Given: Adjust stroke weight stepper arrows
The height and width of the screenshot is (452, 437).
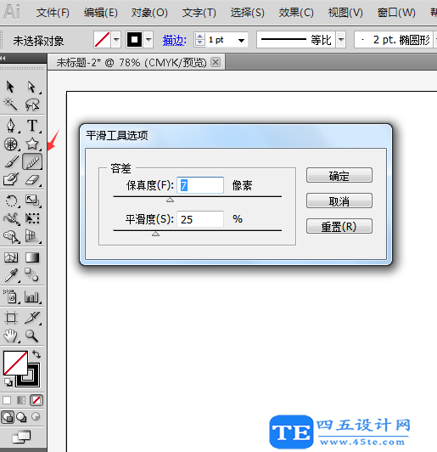Looking at the screenshot, I should click(x=199, y=39).
